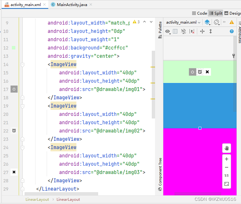Select the X icon ImageView in preview
The height and width of the screenshot is (204, 241).
click(x=207, y=72)
